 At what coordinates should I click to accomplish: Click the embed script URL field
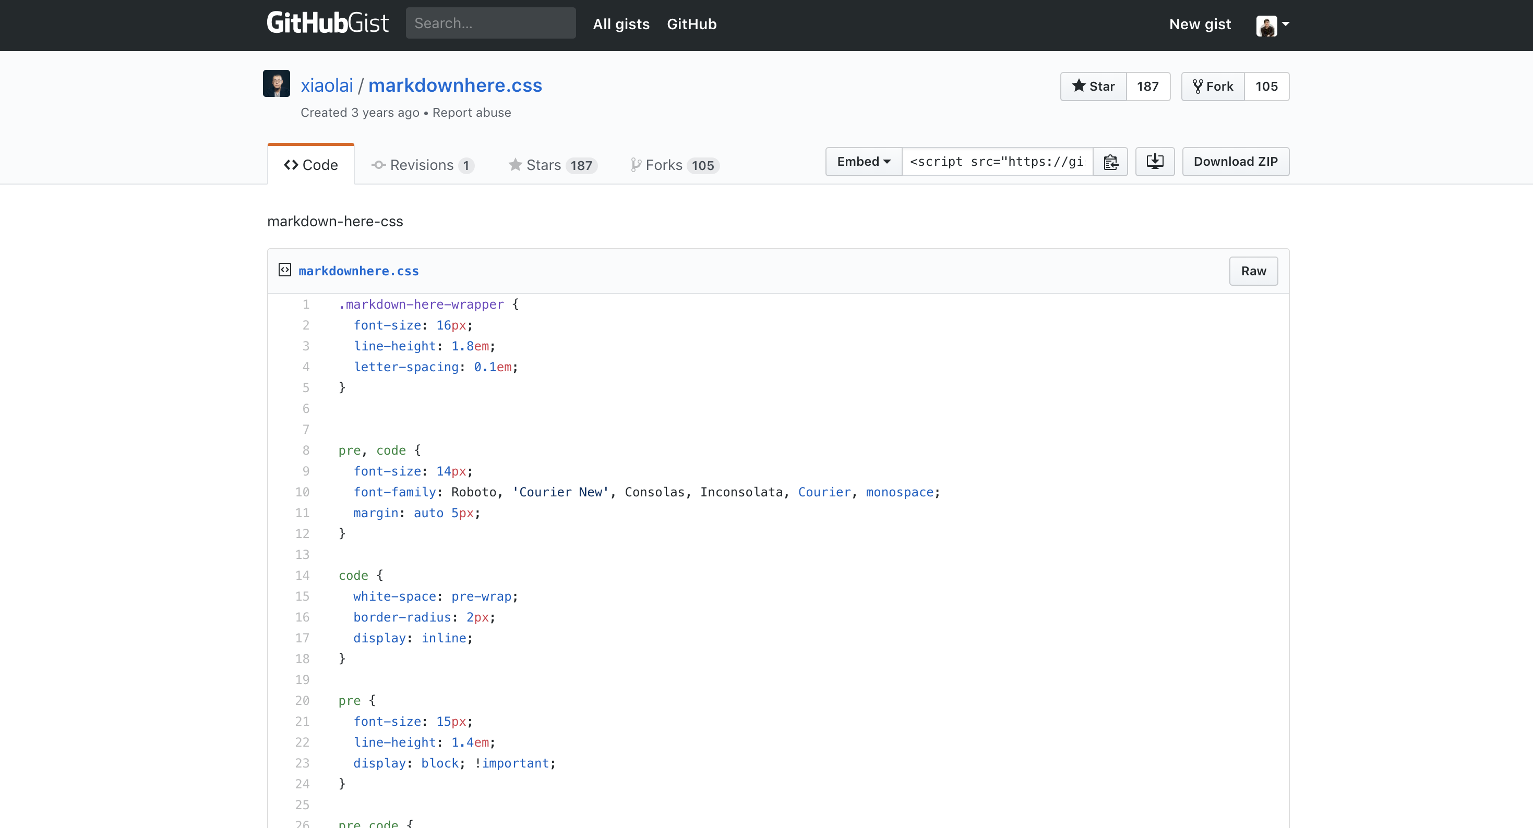click(998, 162)
